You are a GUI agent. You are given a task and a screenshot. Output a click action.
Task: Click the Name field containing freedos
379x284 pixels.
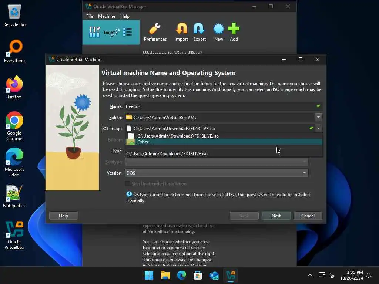tap(223, 106)
